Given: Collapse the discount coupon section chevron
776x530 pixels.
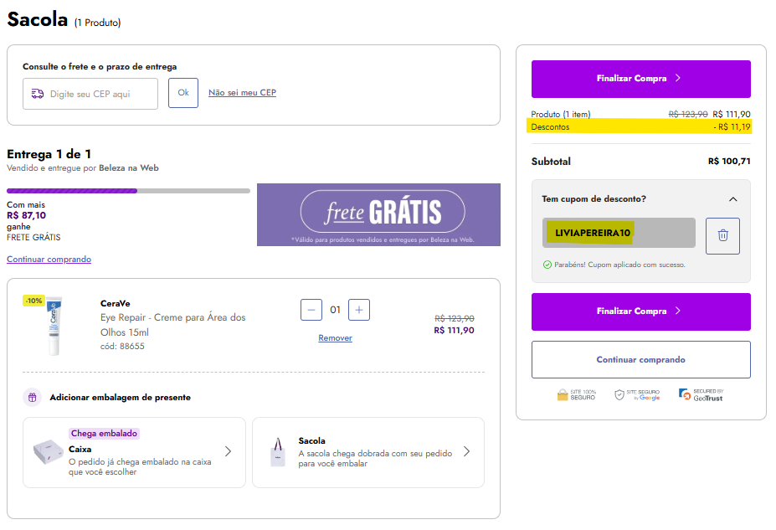Looking at the screenshot, I should [x=733, y=199].
